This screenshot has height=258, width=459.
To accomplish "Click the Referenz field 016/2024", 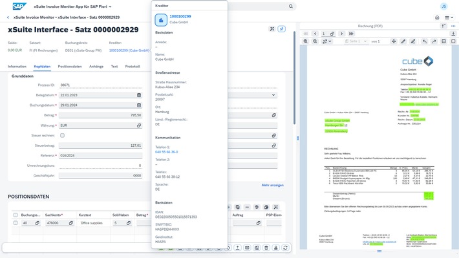I will point(100,155).
